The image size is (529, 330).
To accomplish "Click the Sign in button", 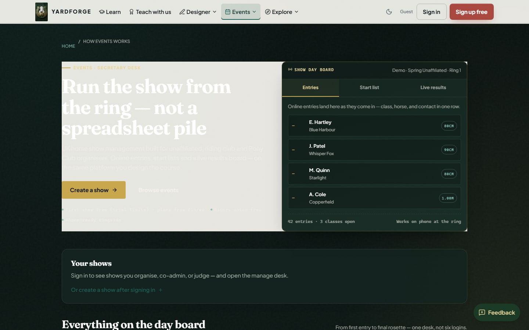I will coord(431,12).
